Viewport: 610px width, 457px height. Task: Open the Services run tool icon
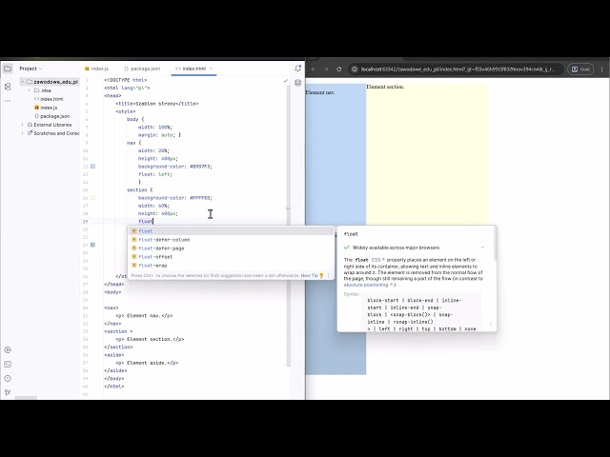[8, 349]
